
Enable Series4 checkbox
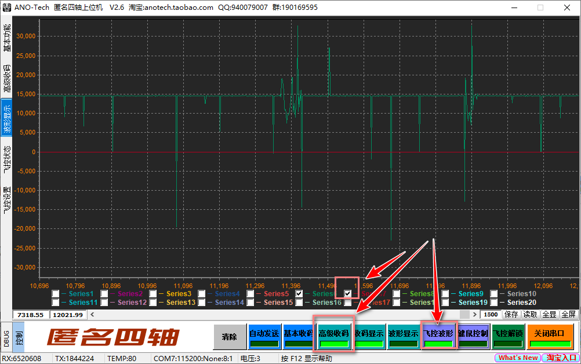coord(201,294)
